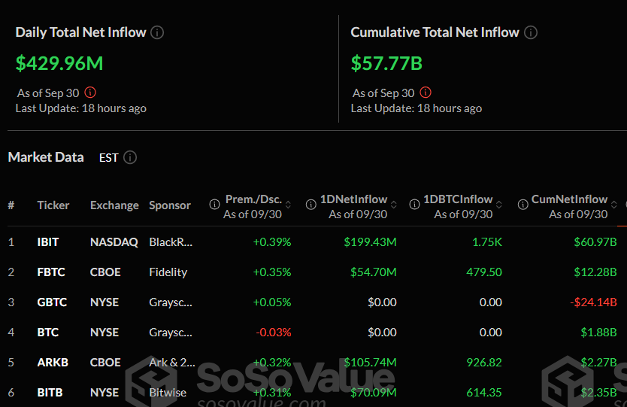
Task: Click $54.70M inflow for FBTC
Action: pyautogui.click(x=374, y=272)
